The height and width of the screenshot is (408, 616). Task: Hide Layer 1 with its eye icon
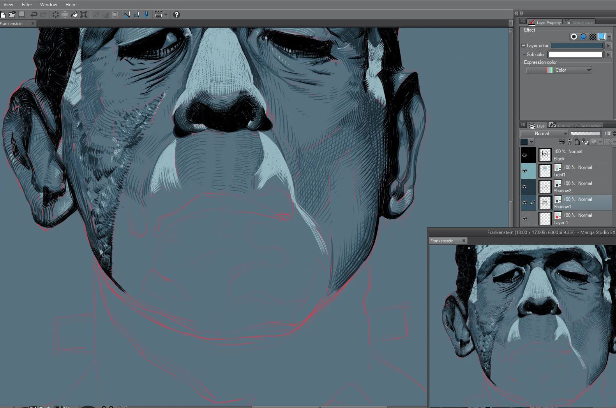coord(524,219)
